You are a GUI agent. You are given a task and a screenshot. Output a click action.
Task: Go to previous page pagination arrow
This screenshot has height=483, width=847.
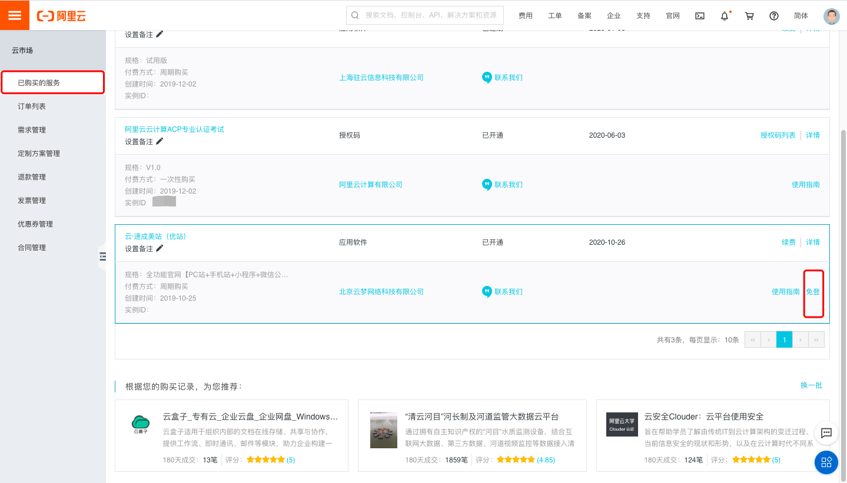[x=768, y=339]
